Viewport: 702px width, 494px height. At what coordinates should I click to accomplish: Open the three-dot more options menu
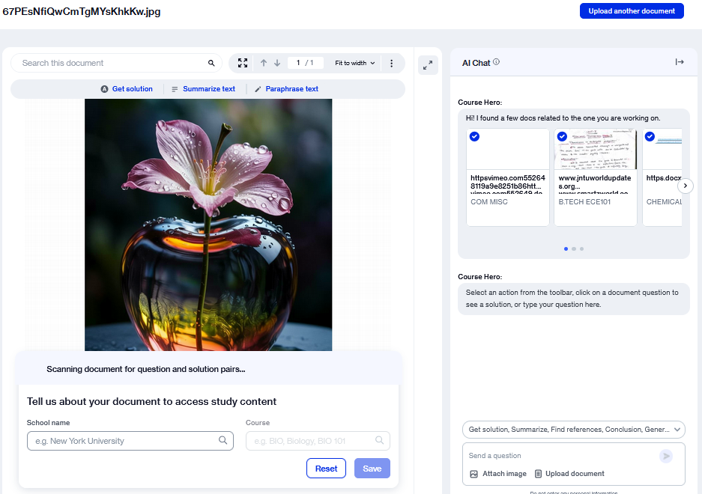pos(391,64)
